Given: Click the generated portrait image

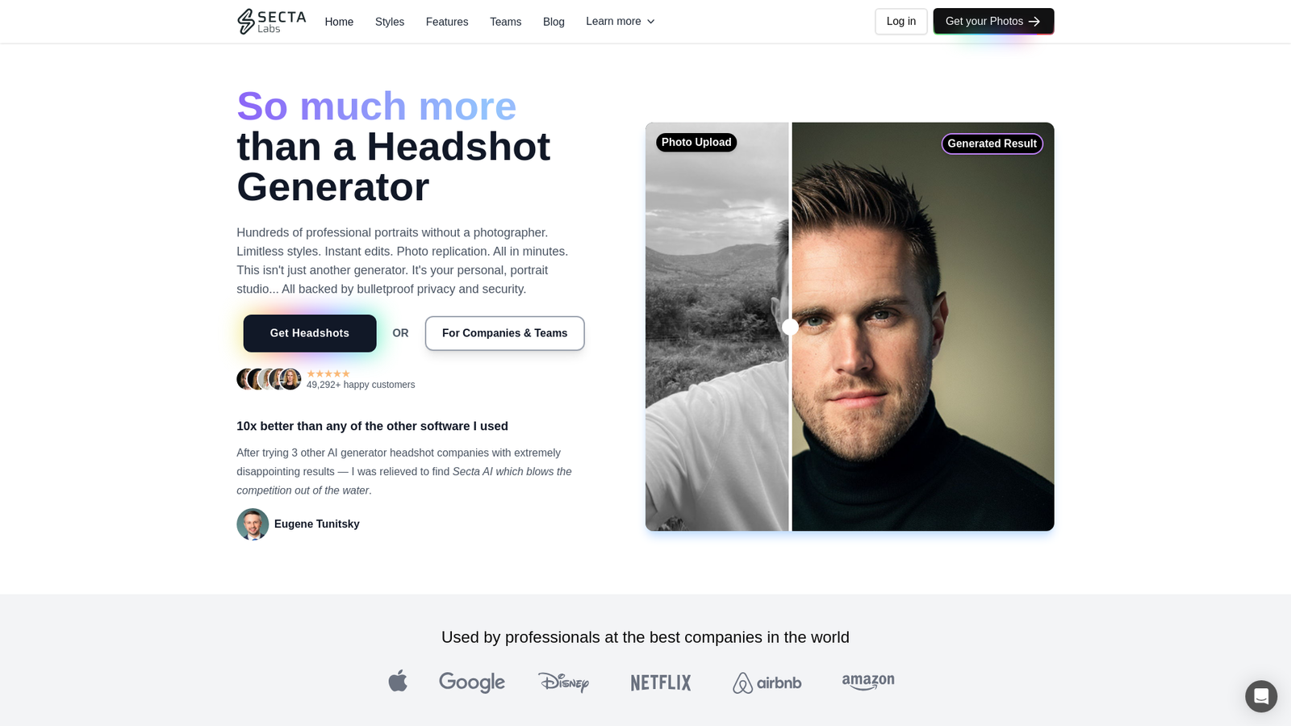Looking at the screenshot, I should tap(923, 327).
